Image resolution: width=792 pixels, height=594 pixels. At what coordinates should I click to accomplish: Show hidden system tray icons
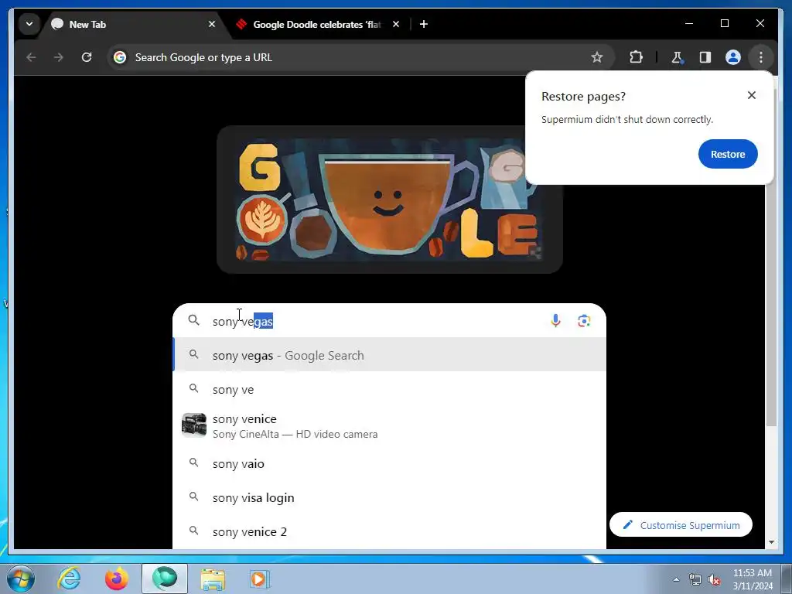[676, 579]
